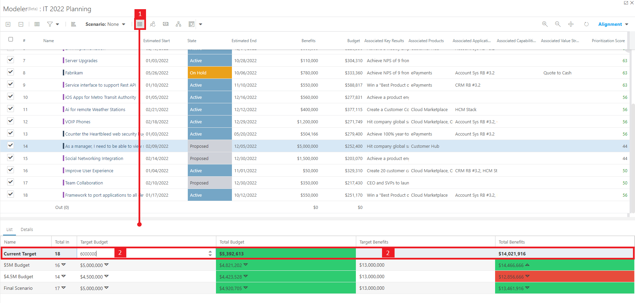The width and height of the screenshot is (635, 303).
Task: Click the filter funnel icon
Action: [50, 24]
